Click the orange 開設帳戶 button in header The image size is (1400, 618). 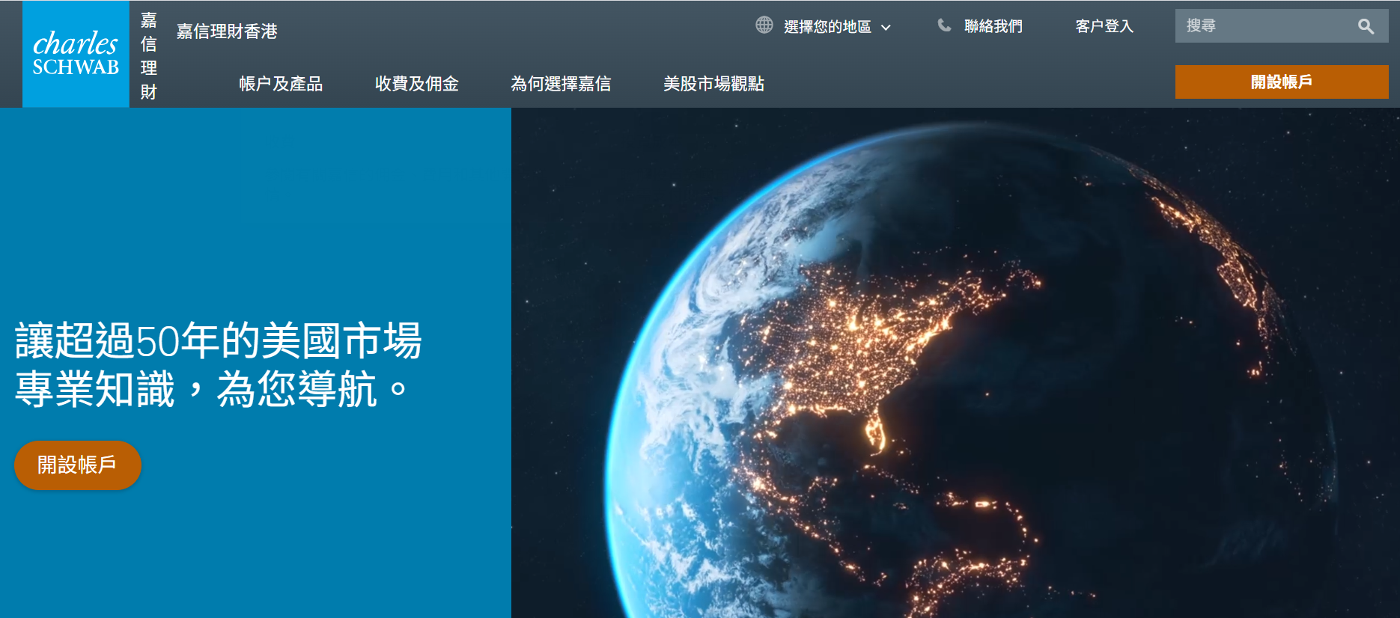tap(1281, 82)
